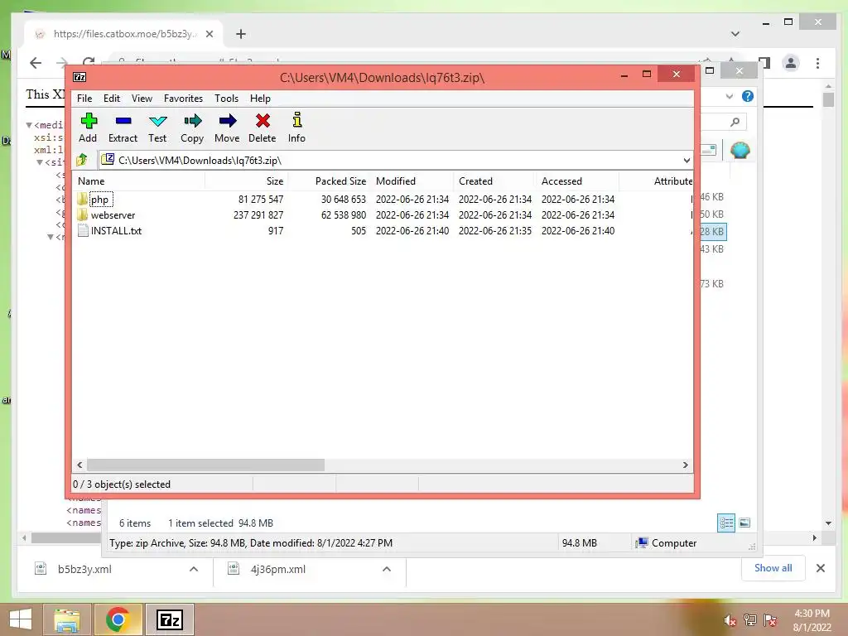
Task: Sort by Packed Size column header
Action: click(x=329, y=181)
